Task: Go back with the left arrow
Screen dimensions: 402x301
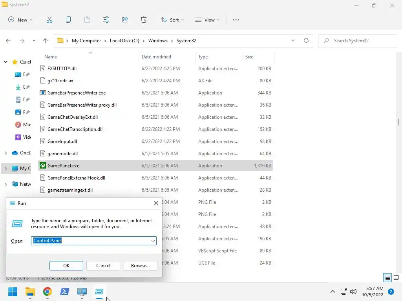Action: pyautogui.click(x=8, y=41)
